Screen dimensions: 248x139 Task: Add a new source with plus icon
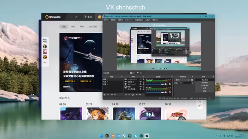coord(126,95)
